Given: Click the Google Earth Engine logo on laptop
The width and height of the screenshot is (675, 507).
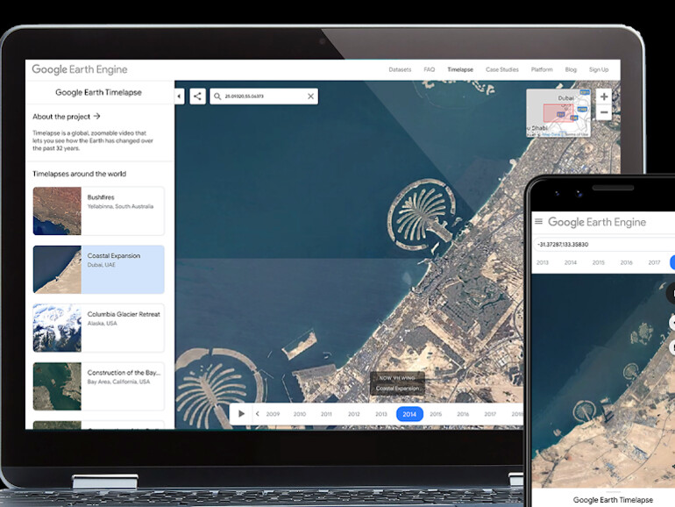Looking at the screenshot, I should click(80, 69).
